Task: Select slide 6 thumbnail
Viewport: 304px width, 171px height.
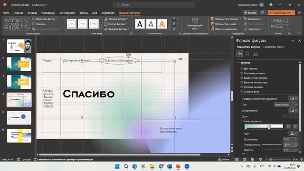Action: (x=19, y=136)
